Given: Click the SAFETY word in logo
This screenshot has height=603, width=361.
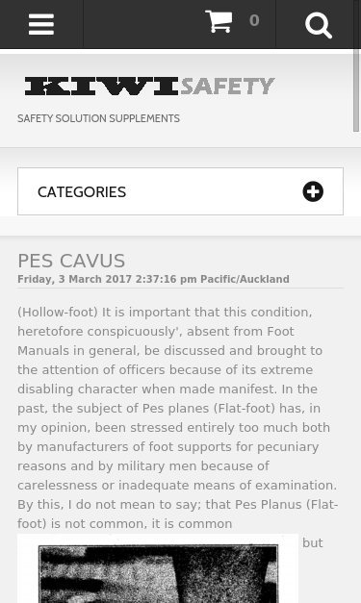Looking at the screenshot, I should pos(227,87).
